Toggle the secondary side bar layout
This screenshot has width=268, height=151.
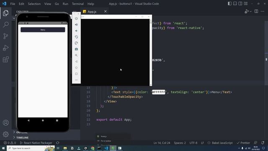tap(240, 4)
